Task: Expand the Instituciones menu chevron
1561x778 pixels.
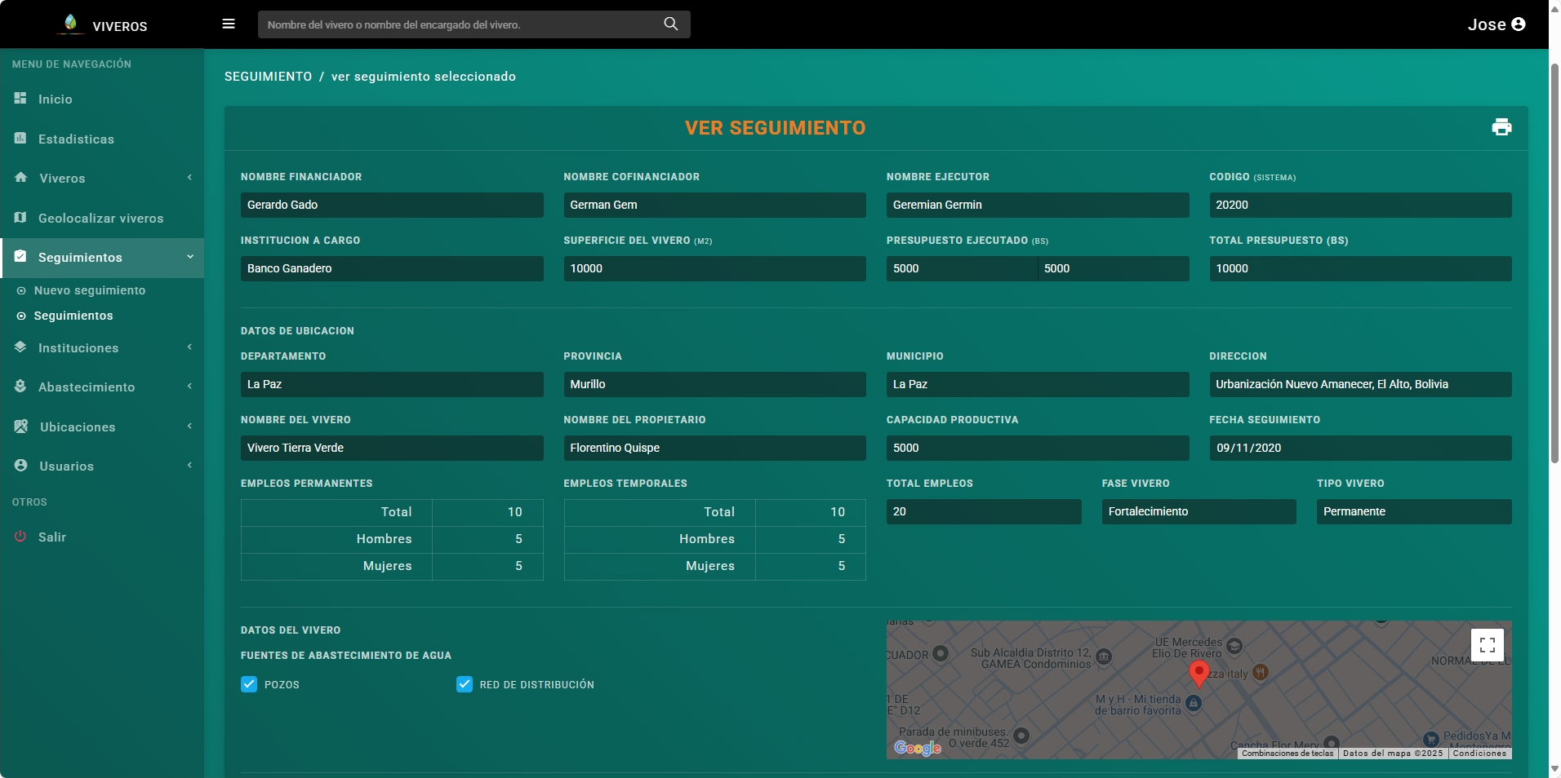Action: [x=189, y=347]
